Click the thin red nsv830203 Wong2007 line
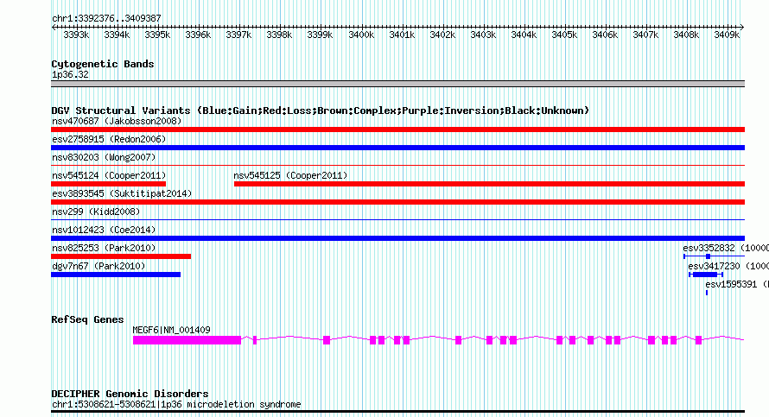769x417 pixels. coord(397,166)
